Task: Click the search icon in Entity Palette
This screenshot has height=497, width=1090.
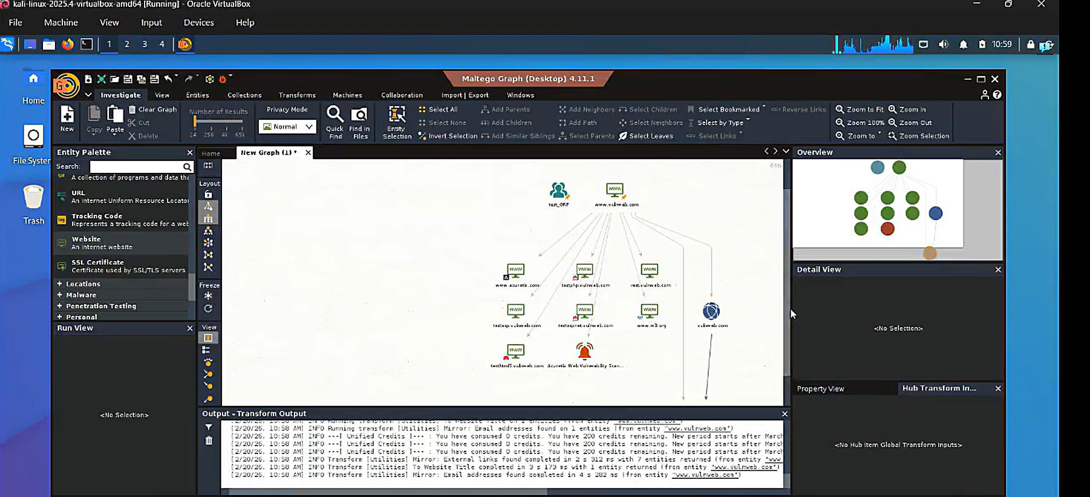Action: tap(187, 167)
